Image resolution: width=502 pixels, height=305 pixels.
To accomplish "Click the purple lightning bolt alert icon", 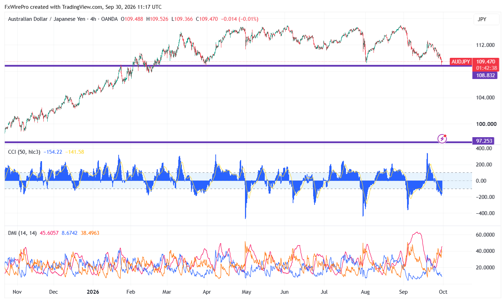I will (442, 139).
